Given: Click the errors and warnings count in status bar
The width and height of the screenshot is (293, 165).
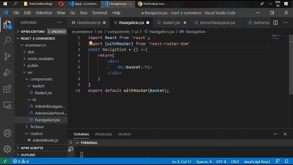Looking at the screenshot, I should coord(21,161).
